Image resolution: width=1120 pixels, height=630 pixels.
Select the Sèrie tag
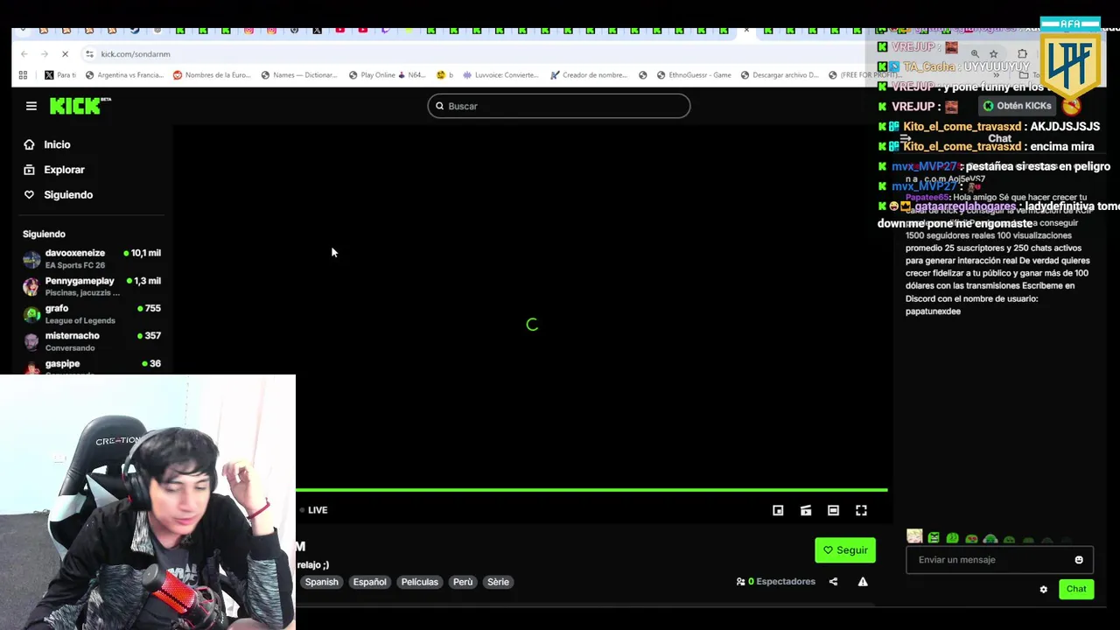(x=498, y=582)
